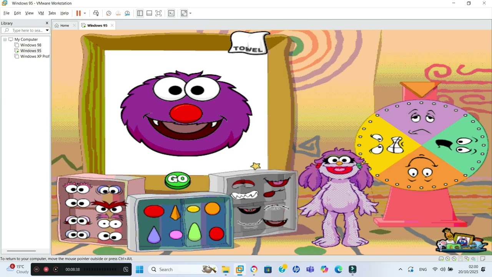492x277 pixels.
Task: Pick the wide red oval nose
Action: (154, 211)
